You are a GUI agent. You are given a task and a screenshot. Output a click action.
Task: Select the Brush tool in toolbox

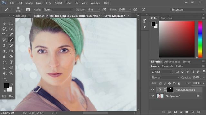coord(11,40)
